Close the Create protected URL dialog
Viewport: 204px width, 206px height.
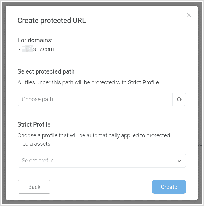point(189,15)
